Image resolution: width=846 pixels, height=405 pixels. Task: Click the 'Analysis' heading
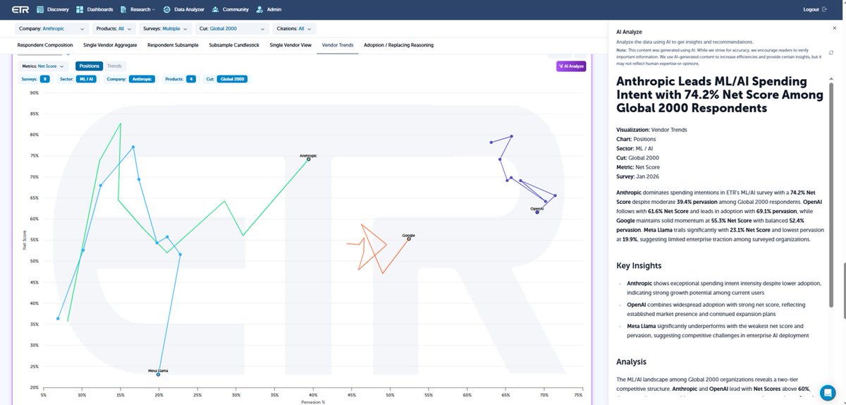pos(632,361)
